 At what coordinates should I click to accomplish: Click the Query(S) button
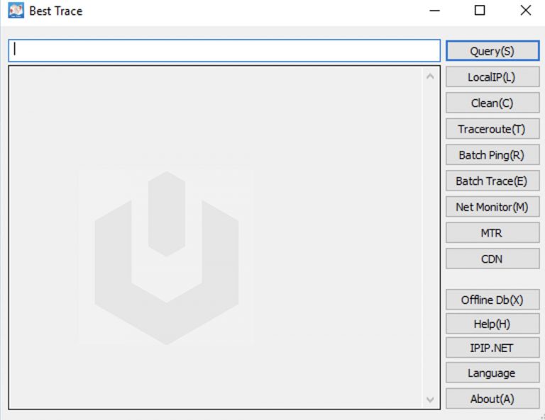pos(492,51)
